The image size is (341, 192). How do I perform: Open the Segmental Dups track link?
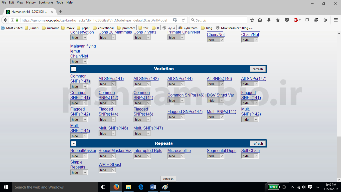(x=221, y=151)
